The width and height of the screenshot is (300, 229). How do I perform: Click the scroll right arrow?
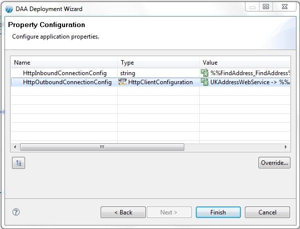pyautogui.click(x=286, y=147)
